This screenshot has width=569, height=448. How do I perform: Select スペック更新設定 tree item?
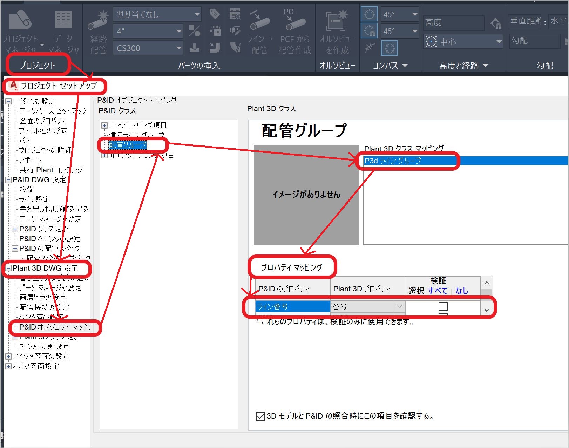44,347
